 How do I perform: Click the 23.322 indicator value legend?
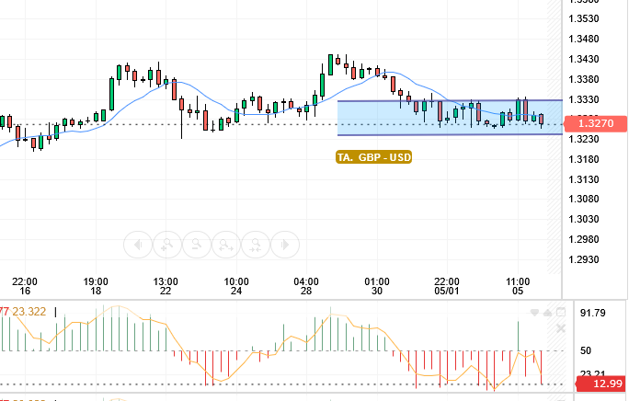coord(29,312)
